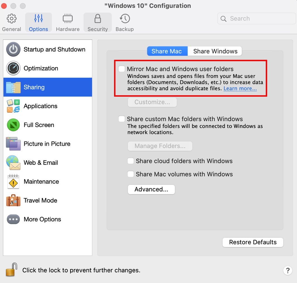Image resolution: width=297 pixels, height=283 pixels.
Task: Click the Customize... button
Action: [x=152, y=102]
